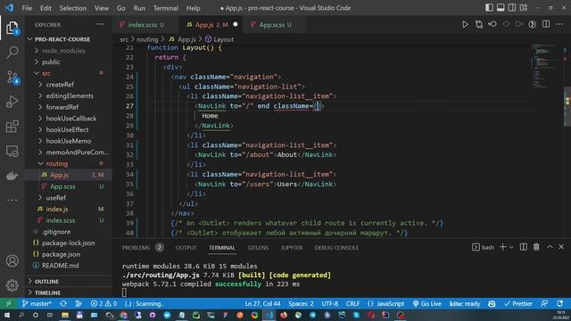The image size is (571, 321).
Task: Open Explorer views and more actions
Action: coord(100,24)
